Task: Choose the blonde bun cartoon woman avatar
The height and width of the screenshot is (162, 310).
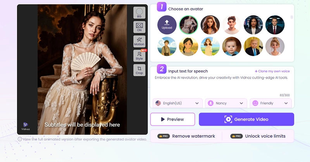Action: click(275, 46)
